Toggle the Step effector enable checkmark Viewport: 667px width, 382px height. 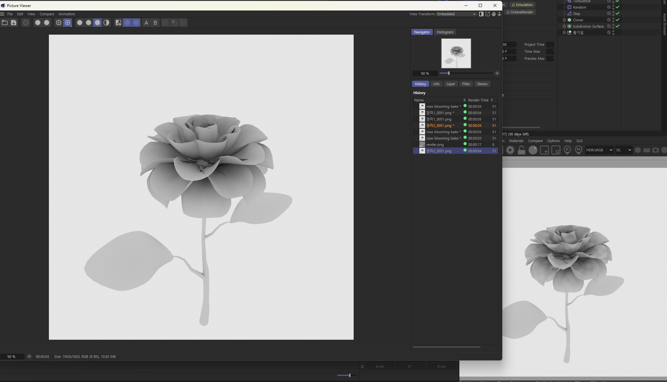click(617, 13)
